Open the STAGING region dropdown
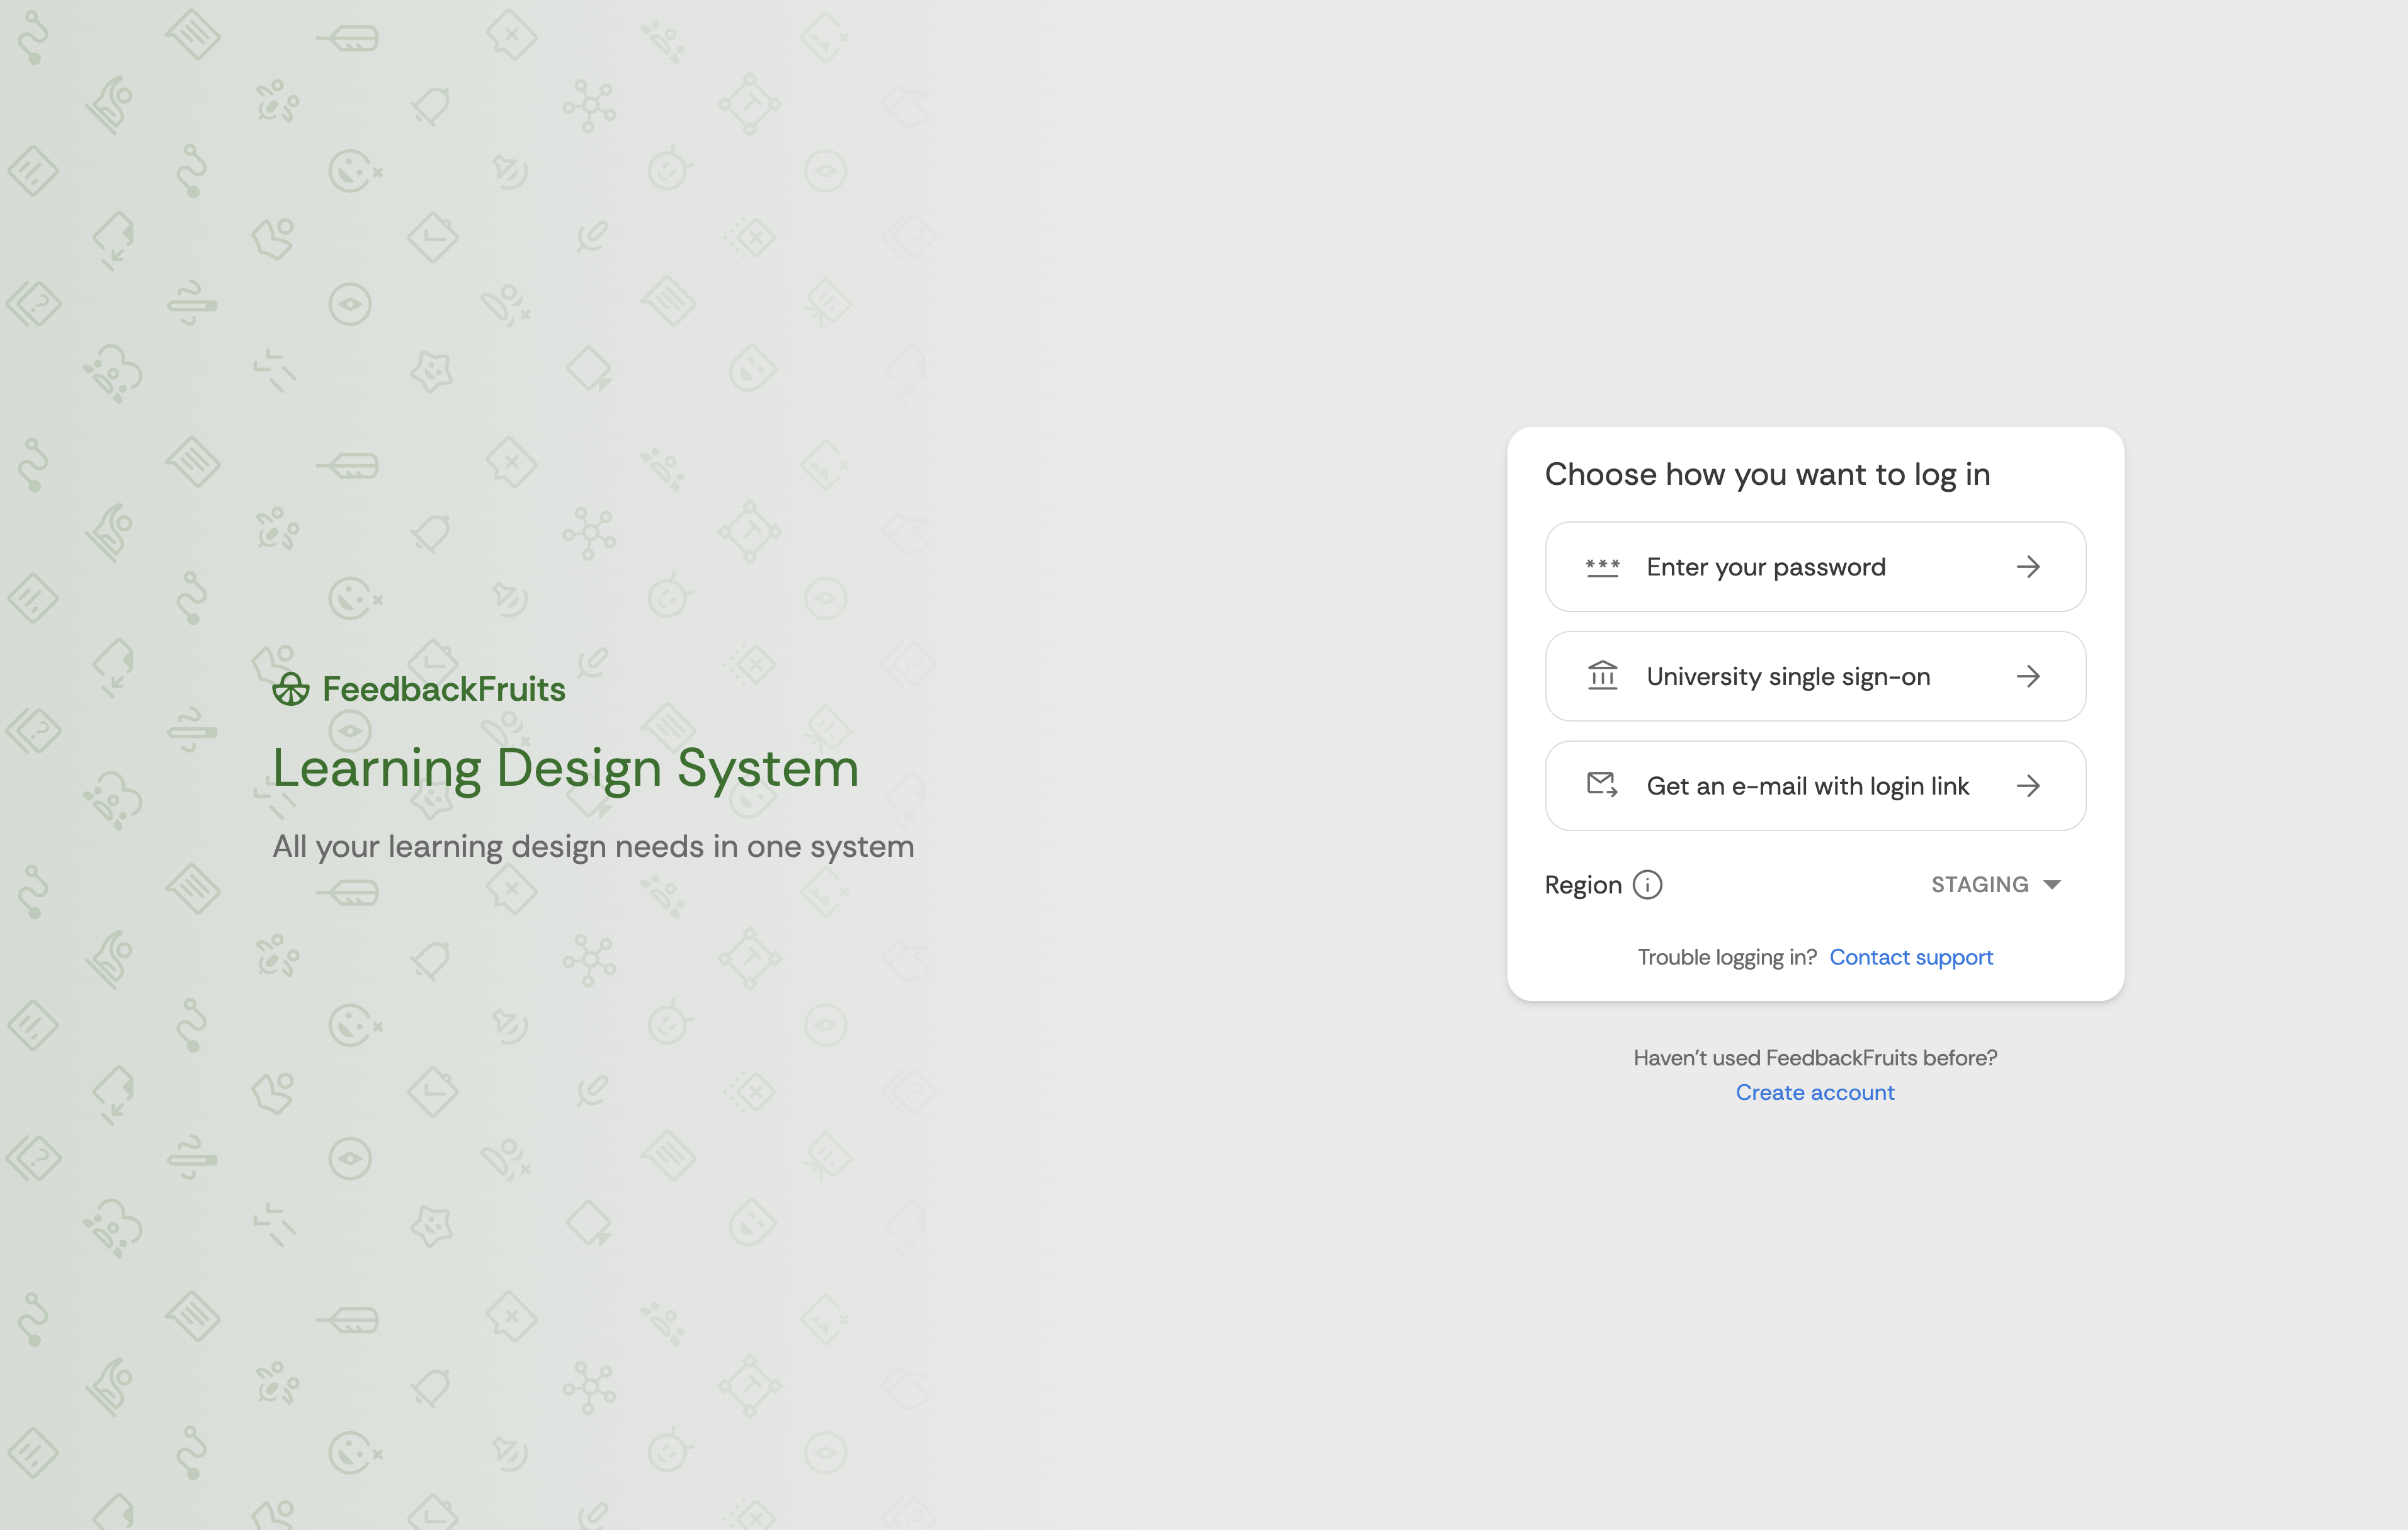The image size is (2408, 1530). pyautogui.click(x=1996, y=885)
